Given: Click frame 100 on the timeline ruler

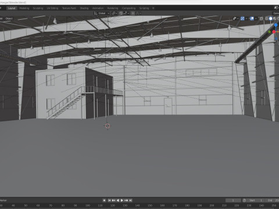Looking at the screenshot, I should (x=88, y=206).
